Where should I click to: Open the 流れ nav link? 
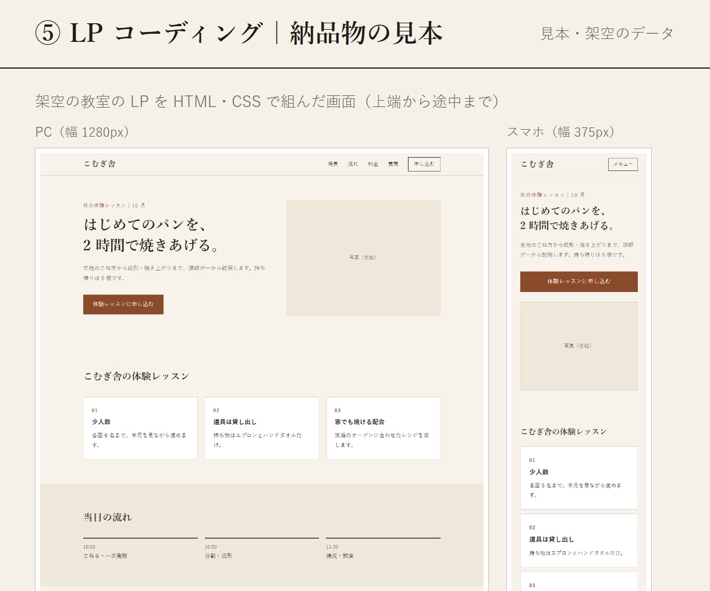point(353,164)
